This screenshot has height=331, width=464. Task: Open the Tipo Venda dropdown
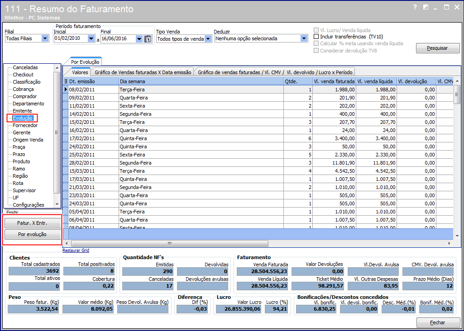point(208,38)
